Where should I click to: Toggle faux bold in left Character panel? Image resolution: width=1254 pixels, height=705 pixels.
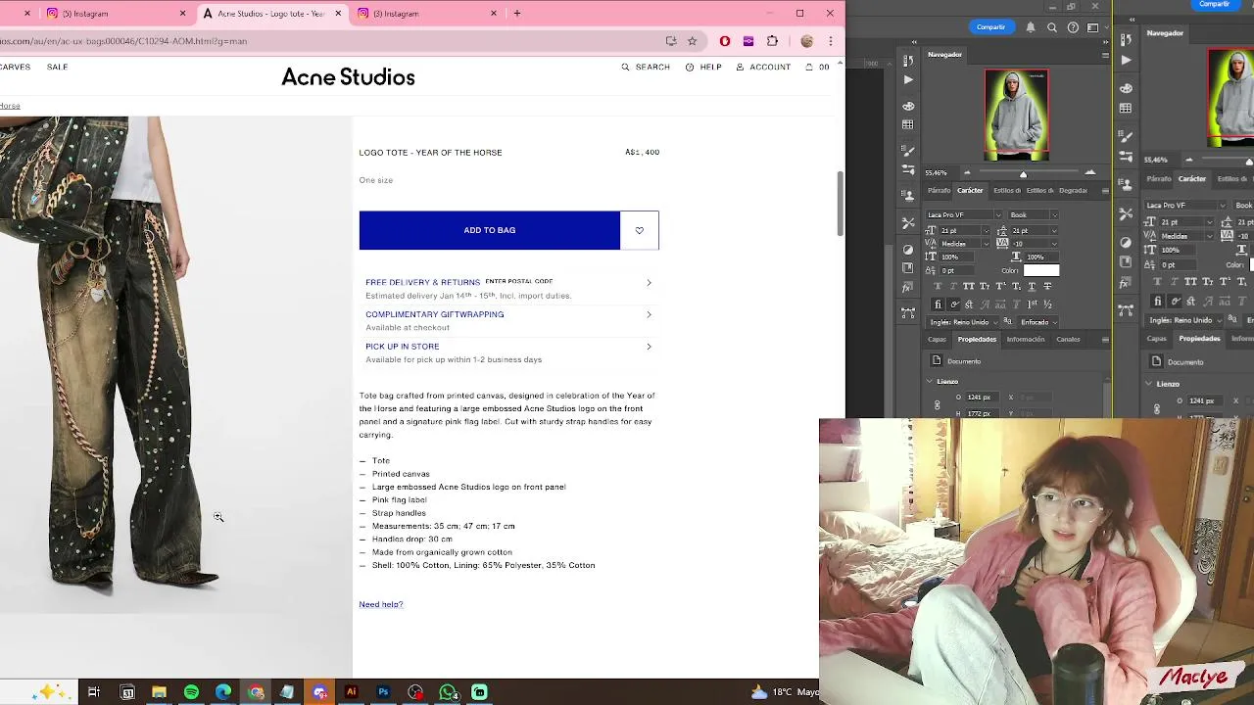940,286
